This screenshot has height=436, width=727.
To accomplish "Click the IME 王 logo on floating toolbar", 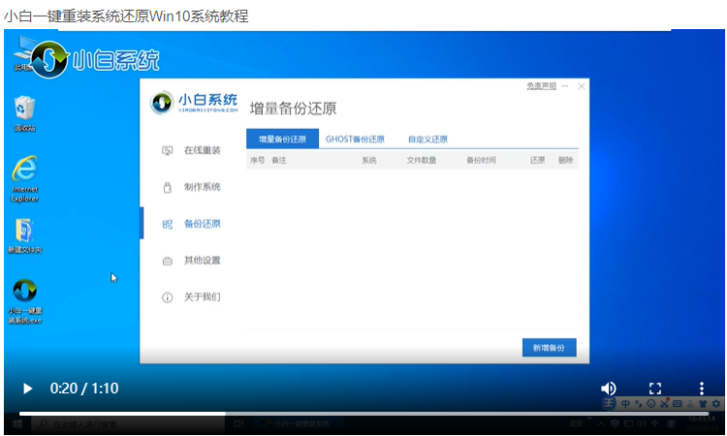I will coord(609,403).
